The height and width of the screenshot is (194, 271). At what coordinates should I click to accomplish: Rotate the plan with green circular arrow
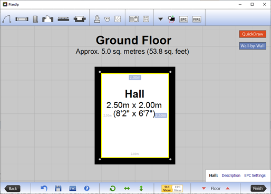click(x=113, y=188)
